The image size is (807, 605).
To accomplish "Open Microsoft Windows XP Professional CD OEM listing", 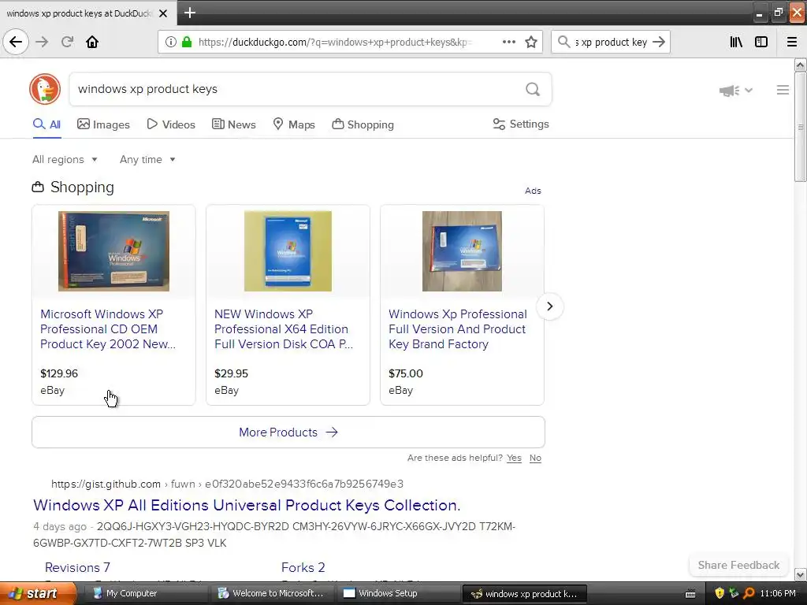I will coord(107,328).
